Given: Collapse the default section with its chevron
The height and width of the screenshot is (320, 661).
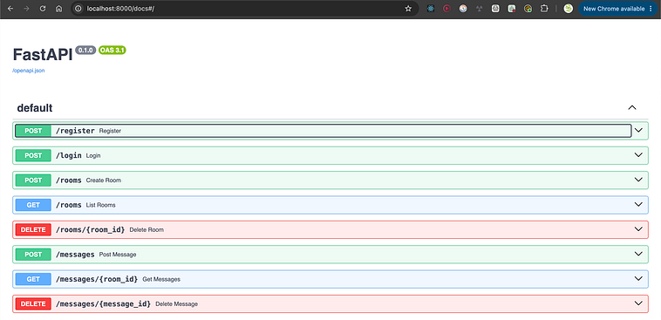Looking at the screenshot, I should pos(632,107).
